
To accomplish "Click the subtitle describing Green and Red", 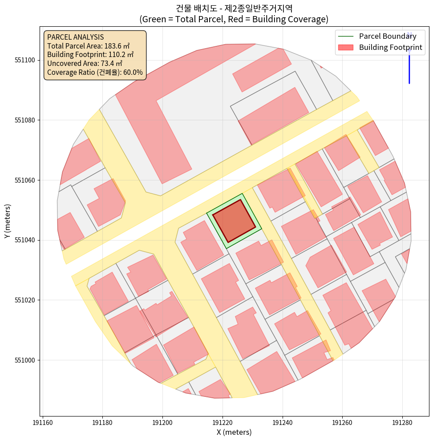I will coord(234,19).
